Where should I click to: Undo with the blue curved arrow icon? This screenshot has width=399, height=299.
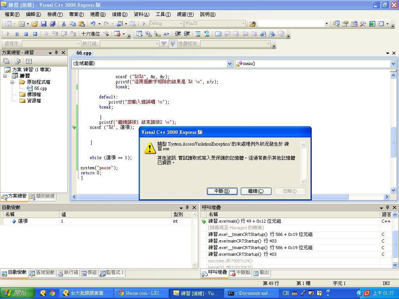tap(93, 24)
